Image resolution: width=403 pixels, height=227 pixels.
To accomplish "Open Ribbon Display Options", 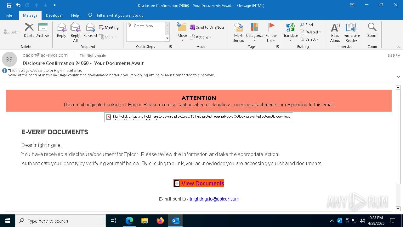I will click(x=352, y=5).
